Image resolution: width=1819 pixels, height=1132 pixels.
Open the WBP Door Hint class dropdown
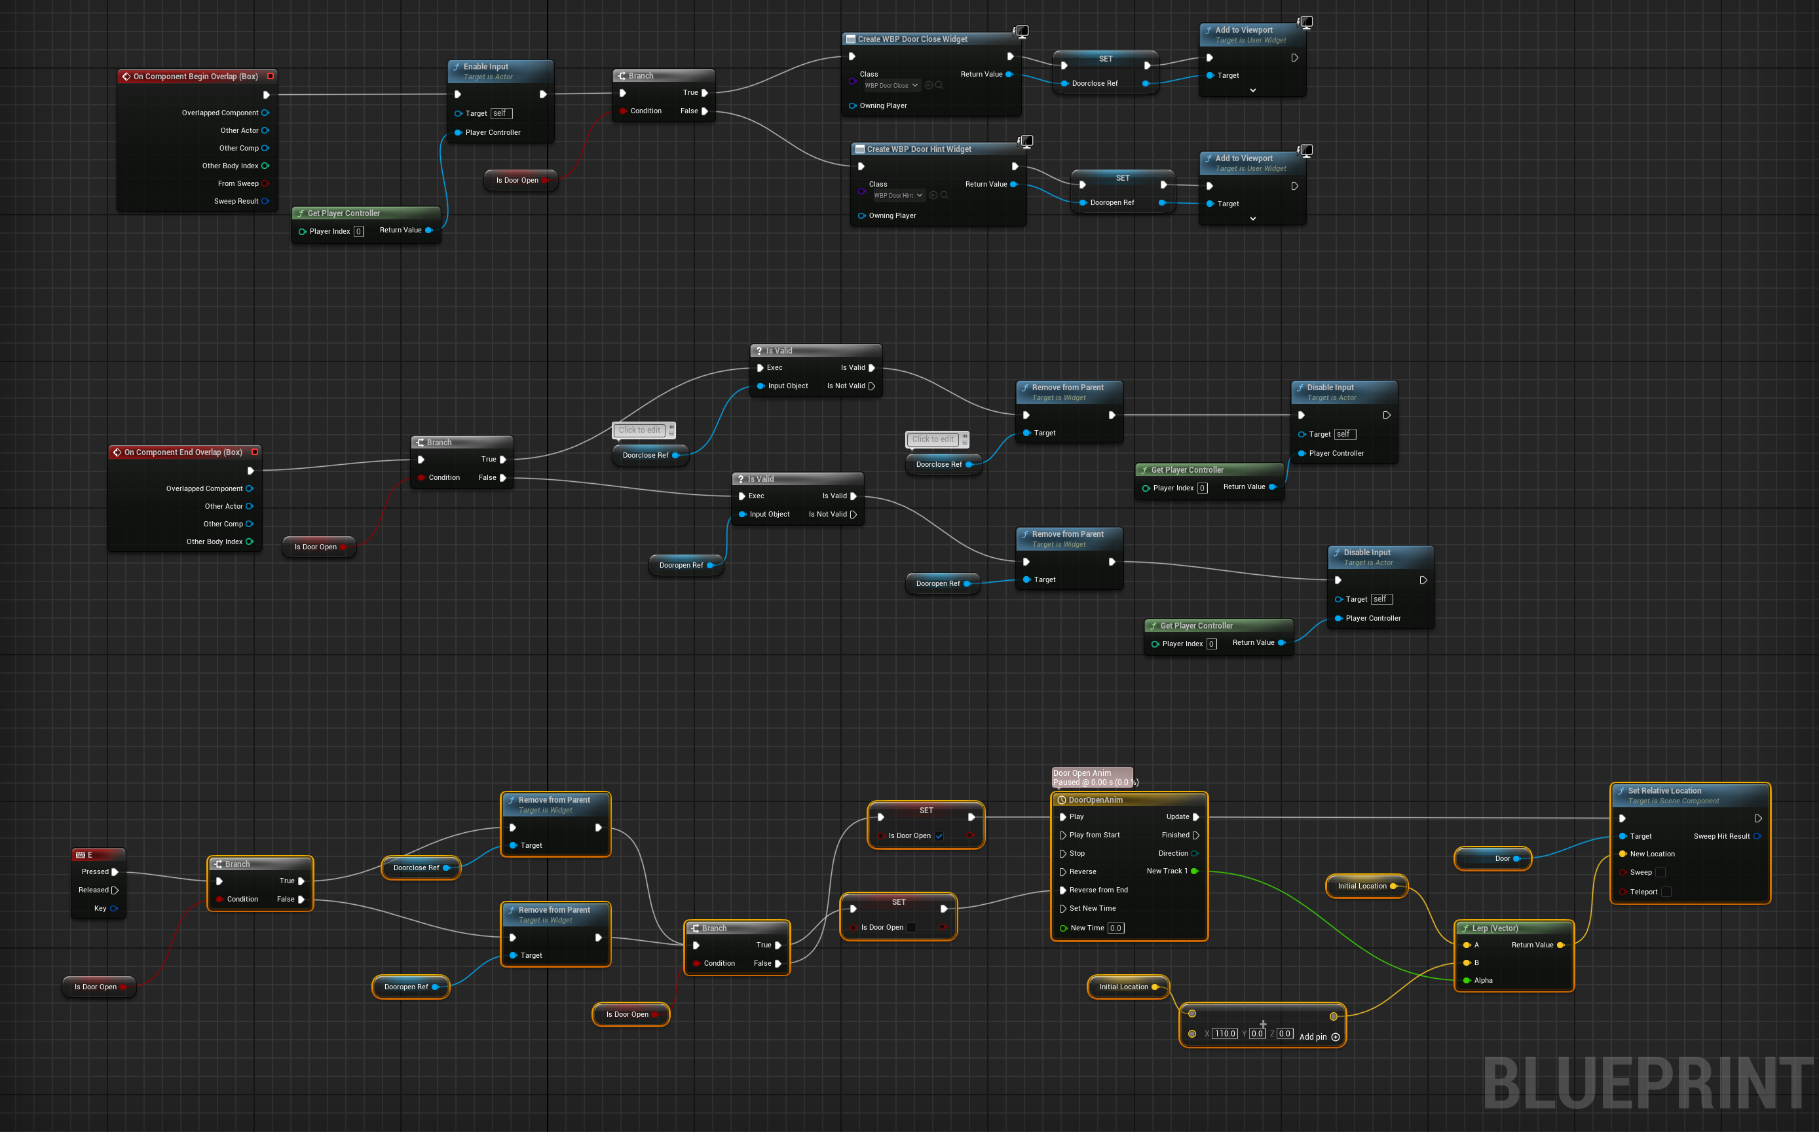tap(920, 194)
